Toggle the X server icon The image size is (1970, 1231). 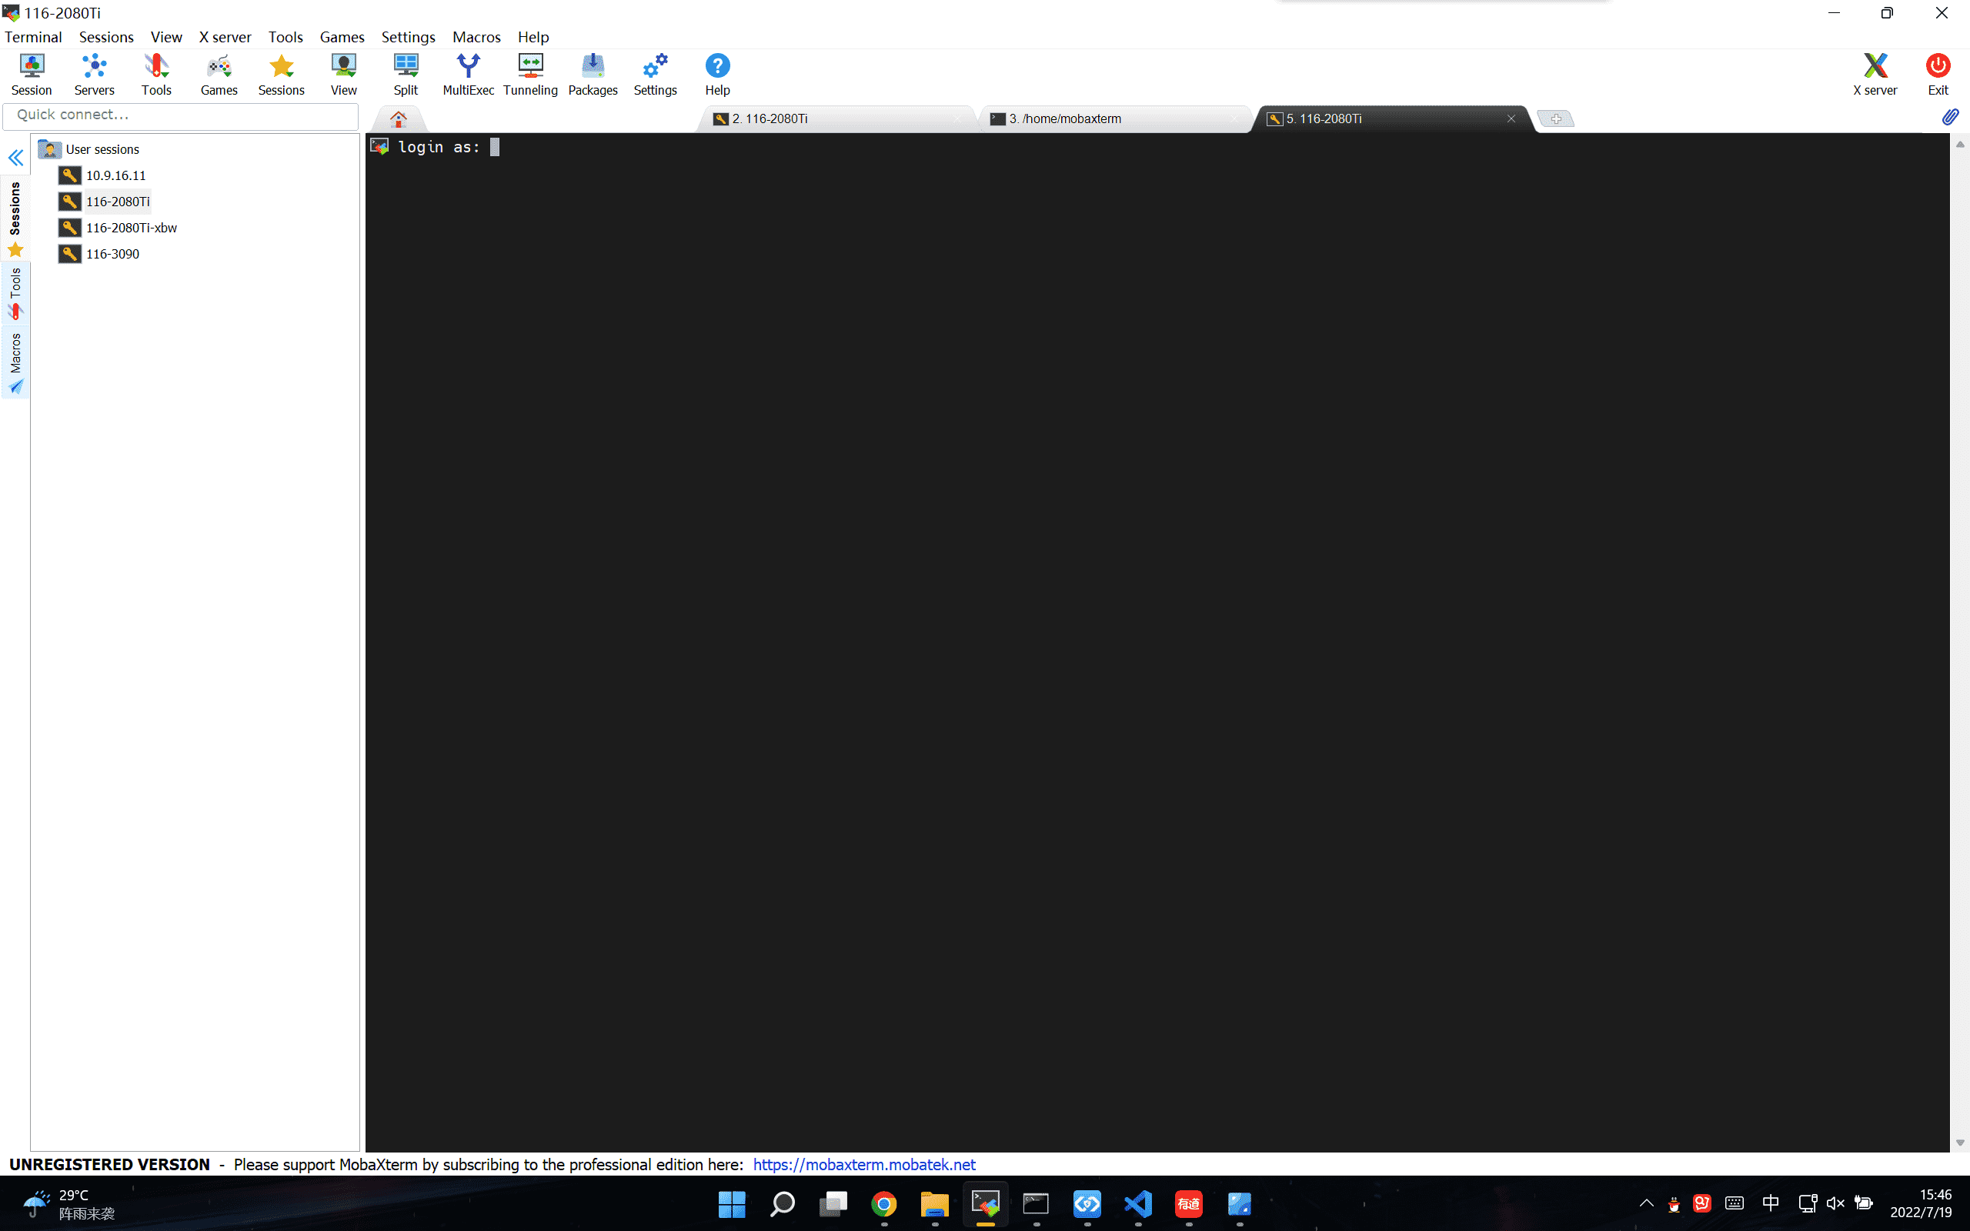tap(1875, 75)
